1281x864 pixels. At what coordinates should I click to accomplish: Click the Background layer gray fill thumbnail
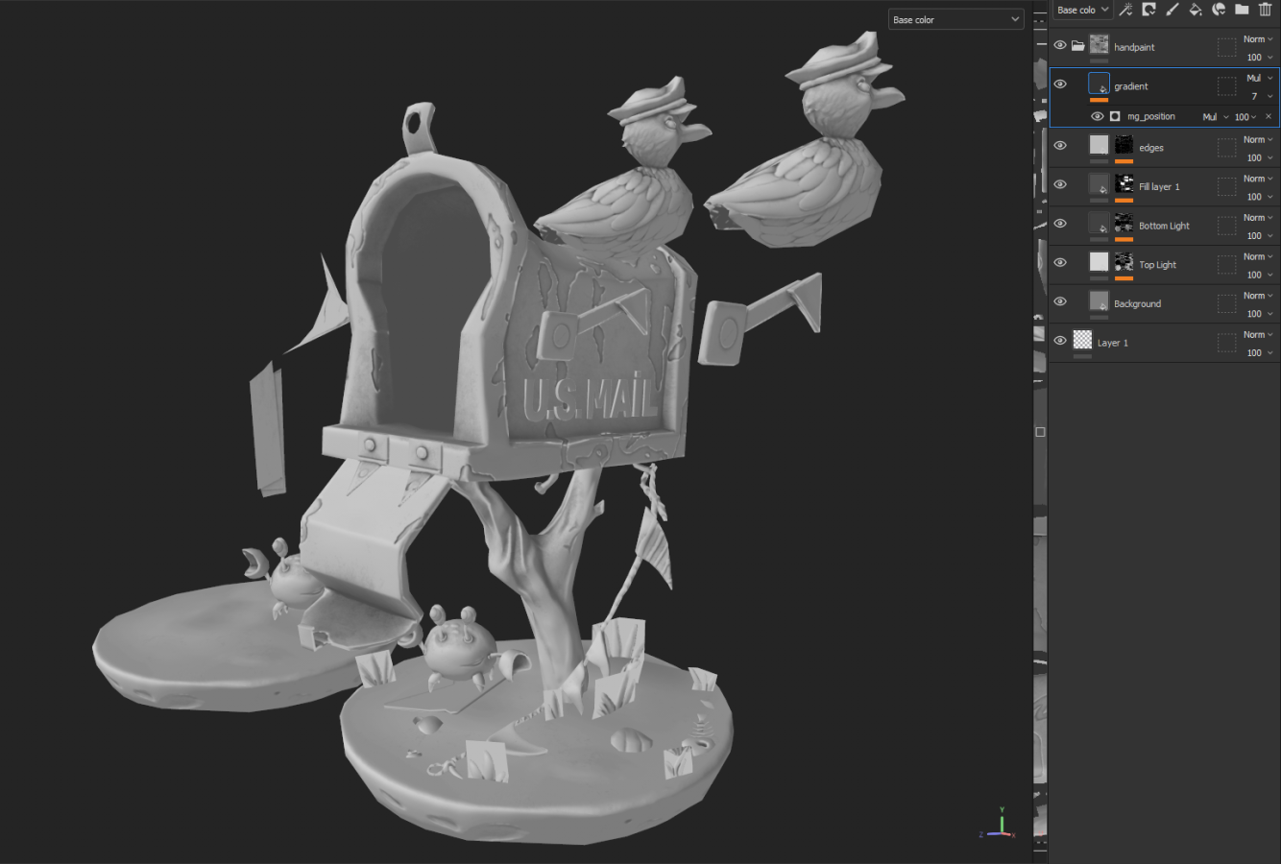pyautogui.click(x=1099, y=300)
